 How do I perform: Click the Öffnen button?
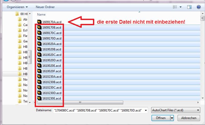161,118
